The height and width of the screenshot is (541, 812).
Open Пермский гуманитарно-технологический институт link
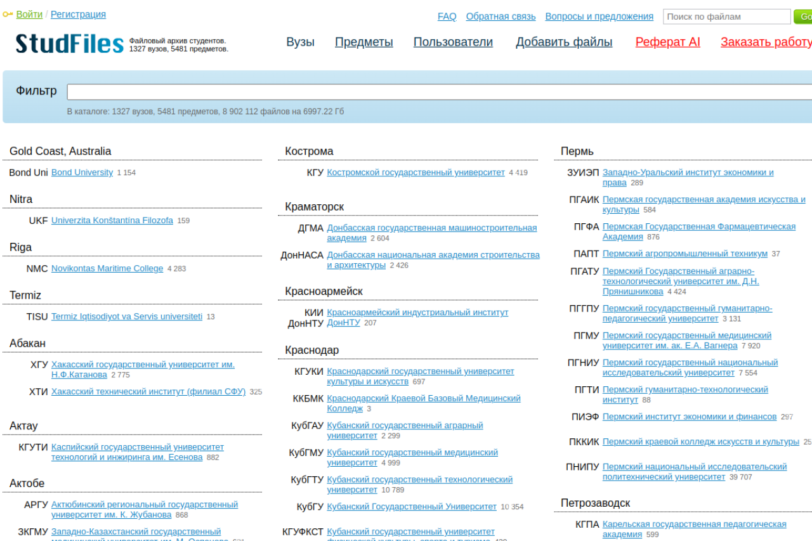click(x=685, y=394)
